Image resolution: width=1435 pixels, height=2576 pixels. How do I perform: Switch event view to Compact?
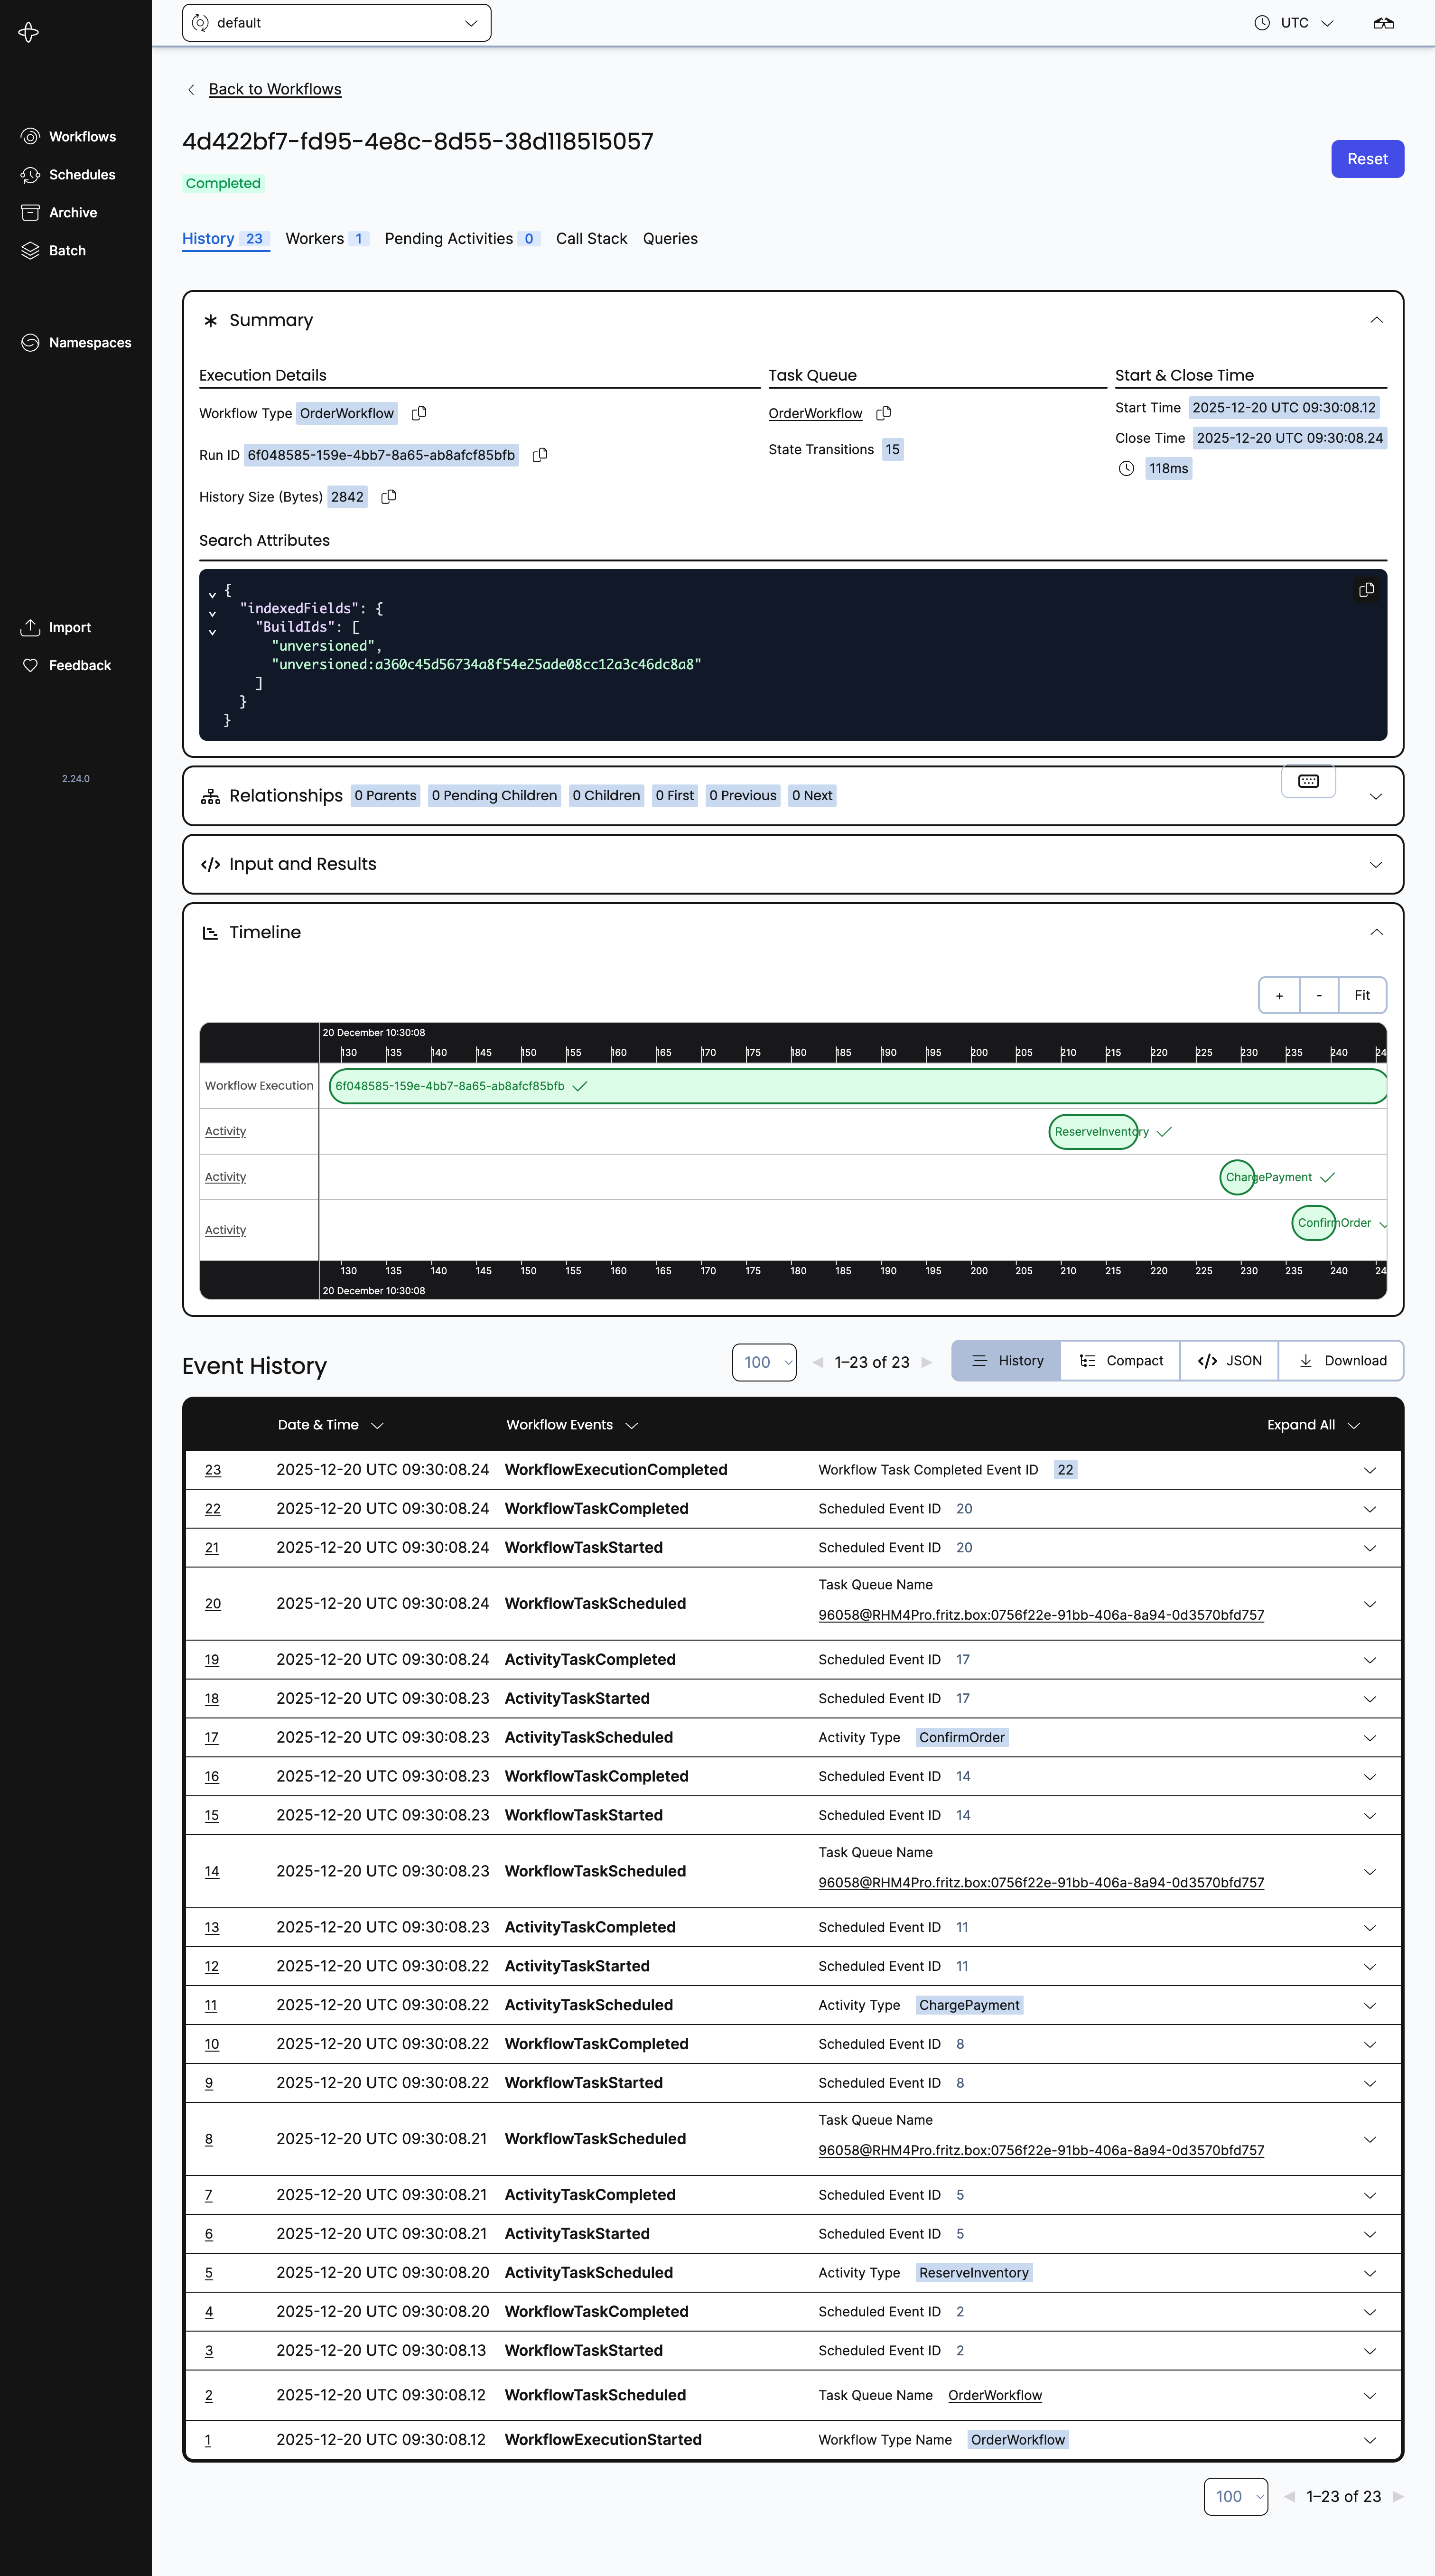pos(1120,1361)
